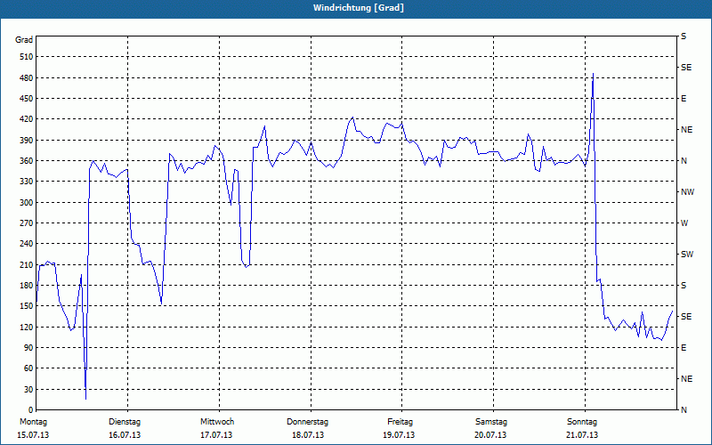Select the date 17.07.13
712x445 pixels.
click(216, 435)
